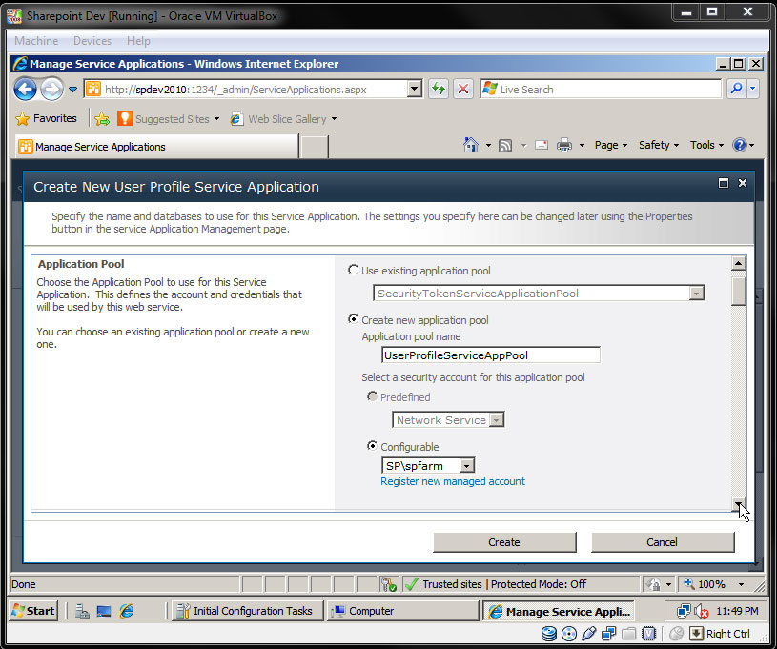This screenshot has height=649, width=777.
Task: Click the VirtualBox hard disk status icon
Action: 548,634
